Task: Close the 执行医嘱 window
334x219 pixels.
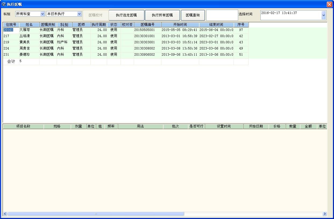Action: pyautogui.click(x=329, y=4)
